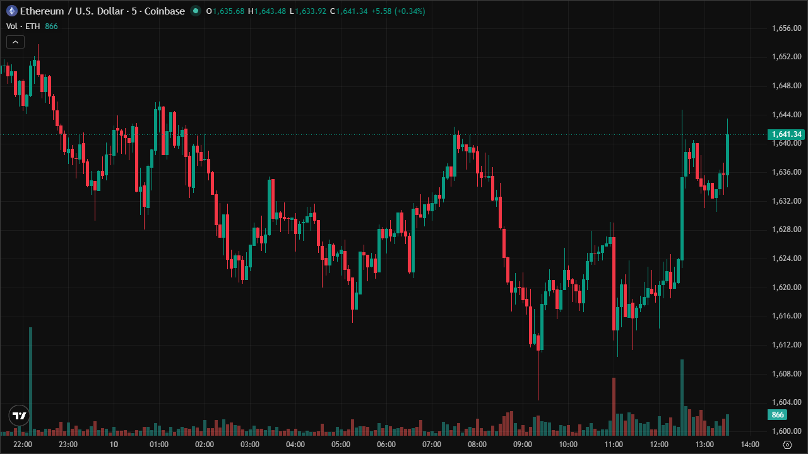Click the open value O1,635.68

(225, 11)
